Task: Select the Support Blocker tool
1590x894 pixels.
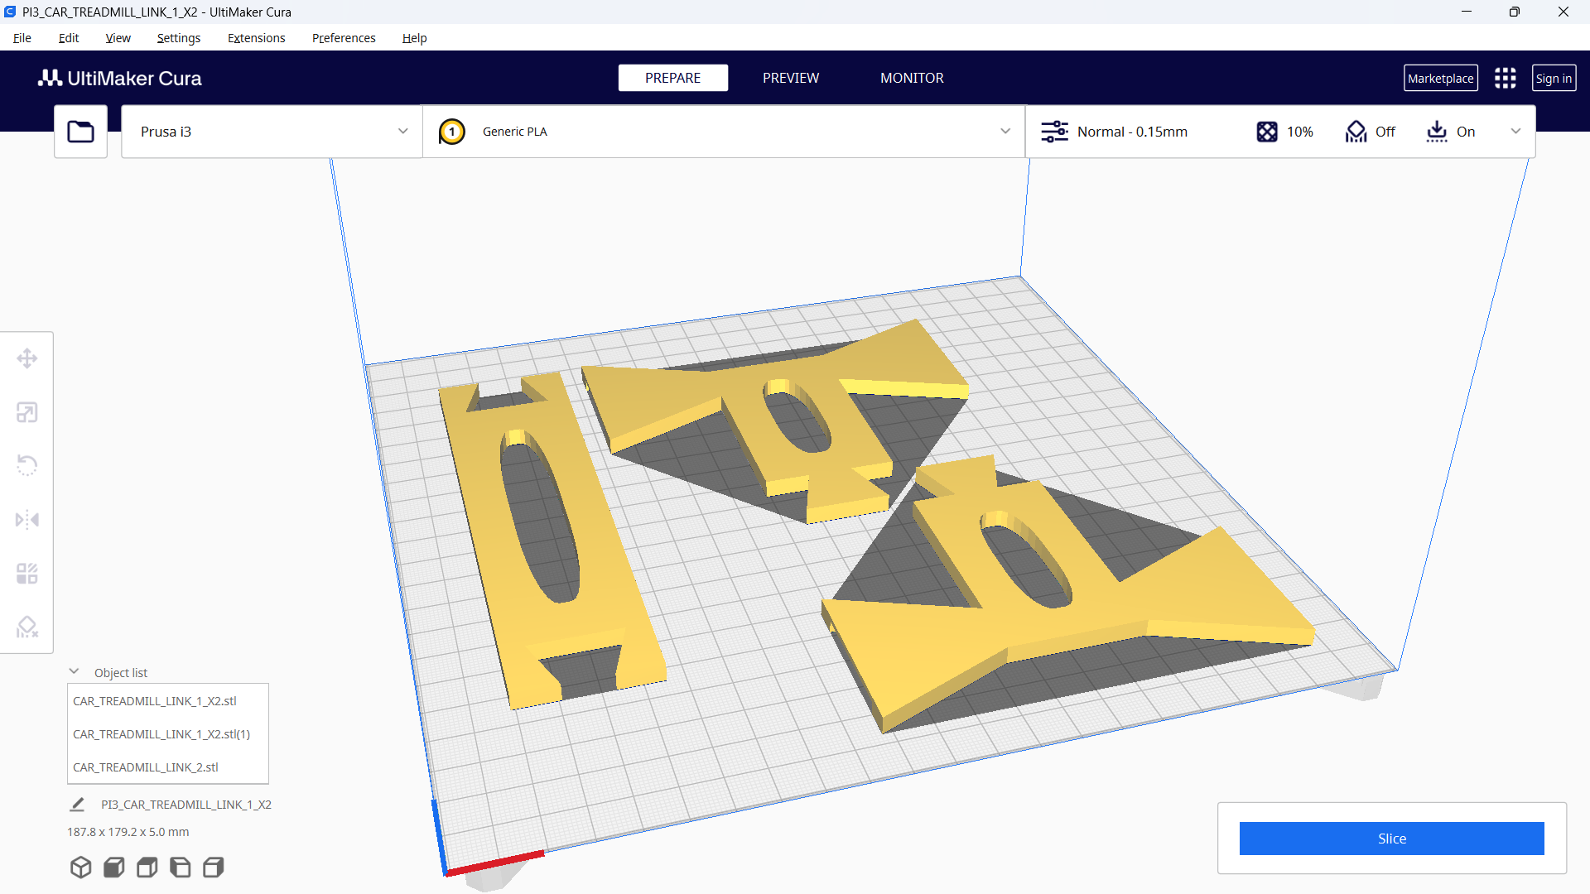Action: pos(27,627)
